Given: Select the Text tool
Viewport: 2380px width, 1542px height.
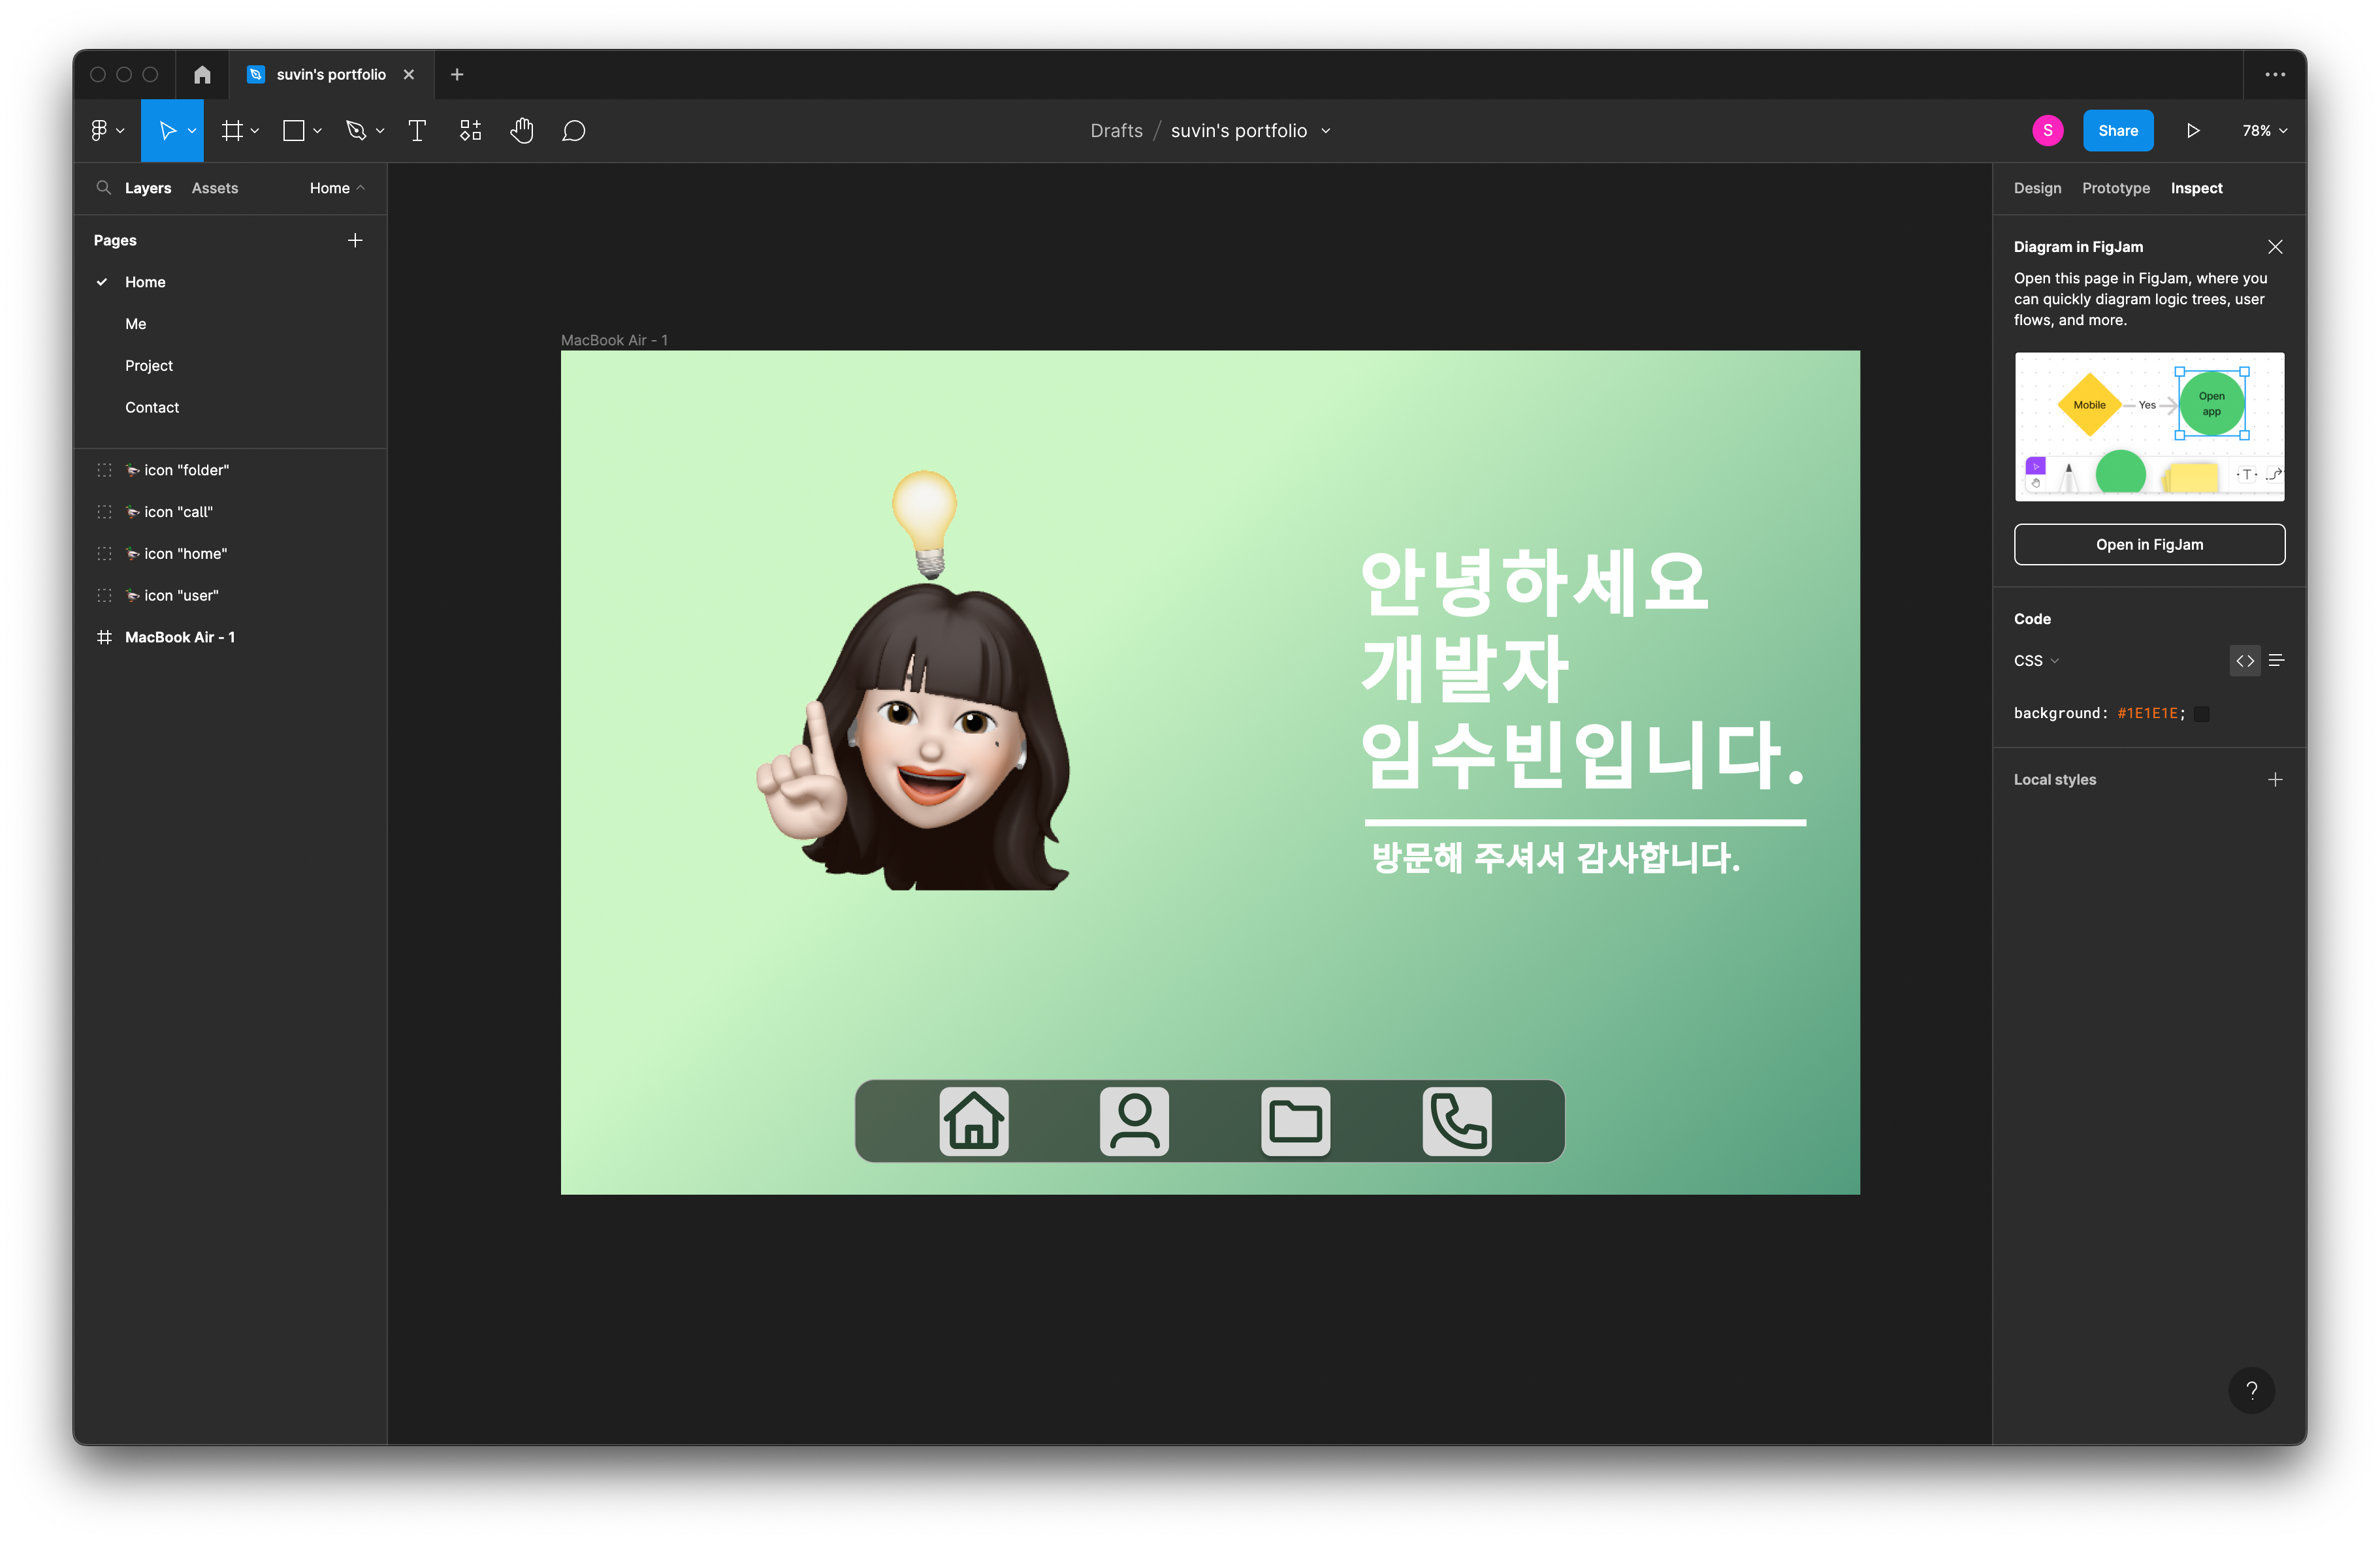Looking at the screenshot, I should click(x=417, y=131).
